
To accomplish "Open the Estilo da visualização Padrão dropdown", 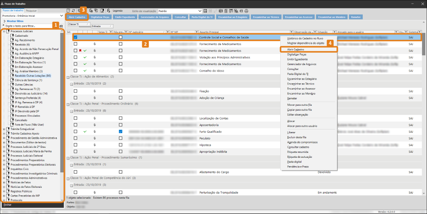I will coord(200,11).
